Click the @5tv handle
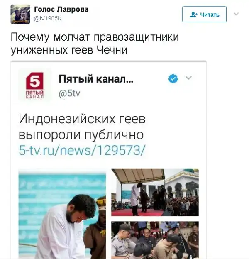249x259 pixels. (69, 93)
